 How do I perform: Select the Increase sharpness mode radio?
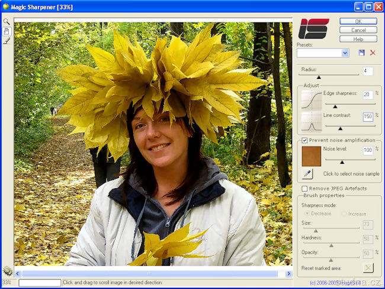[x=344, y=213]
